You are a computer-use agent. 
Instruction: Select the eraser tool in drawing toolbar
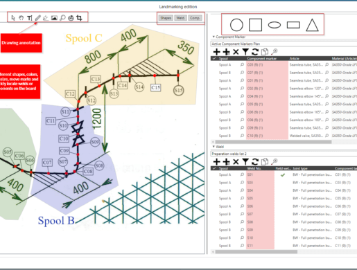tap(46, 18)
